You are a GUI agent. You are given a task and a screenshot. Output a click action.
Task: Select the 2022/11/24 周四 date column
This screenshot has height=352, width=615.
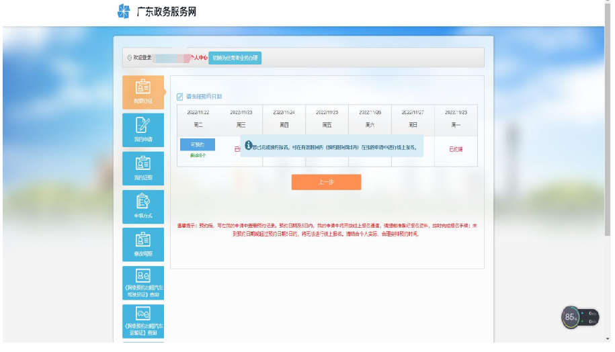[284, 118]
